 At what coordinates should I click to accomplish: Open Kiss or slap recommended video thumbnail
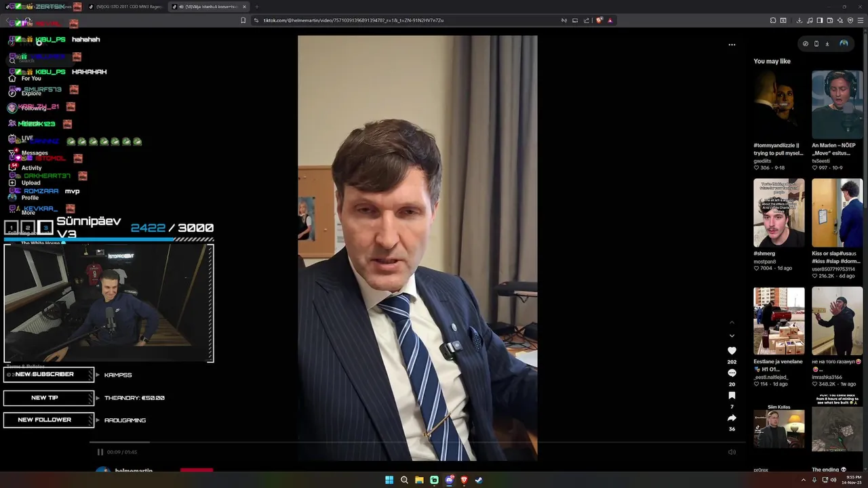(837, 213)
